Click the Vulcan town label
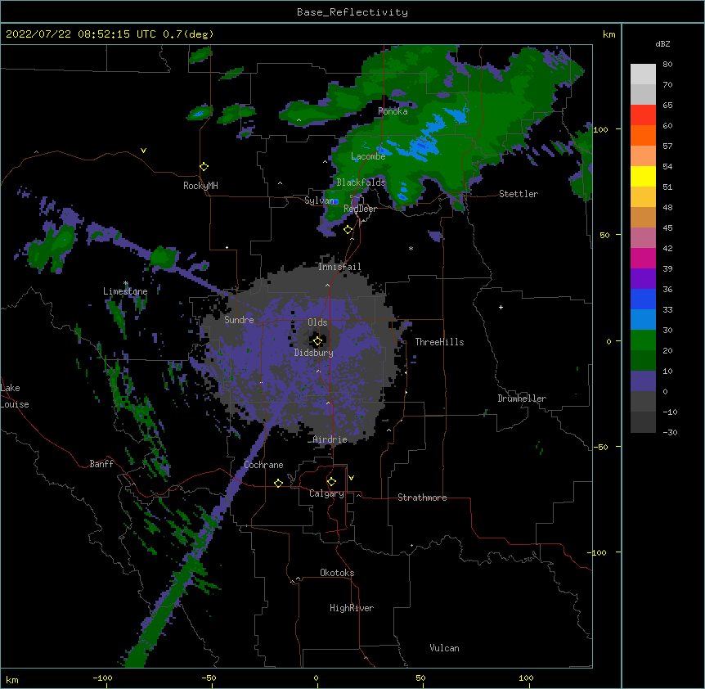 coord(444,648)
